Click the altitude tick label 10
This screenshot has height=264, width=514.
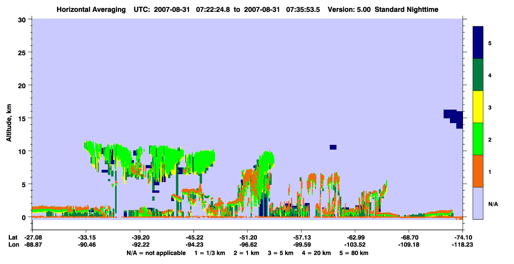click(23, 151)
